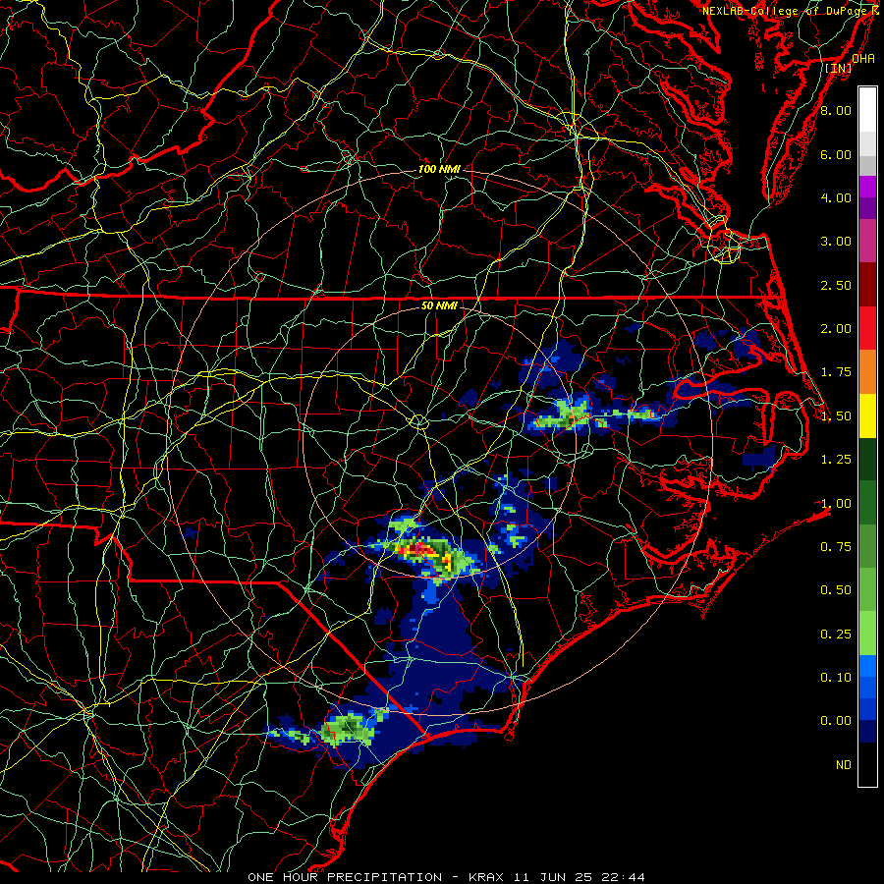Click the 1.00 legend value
Image resolution: width=884 pixels, height=884 pixels.
836,504
